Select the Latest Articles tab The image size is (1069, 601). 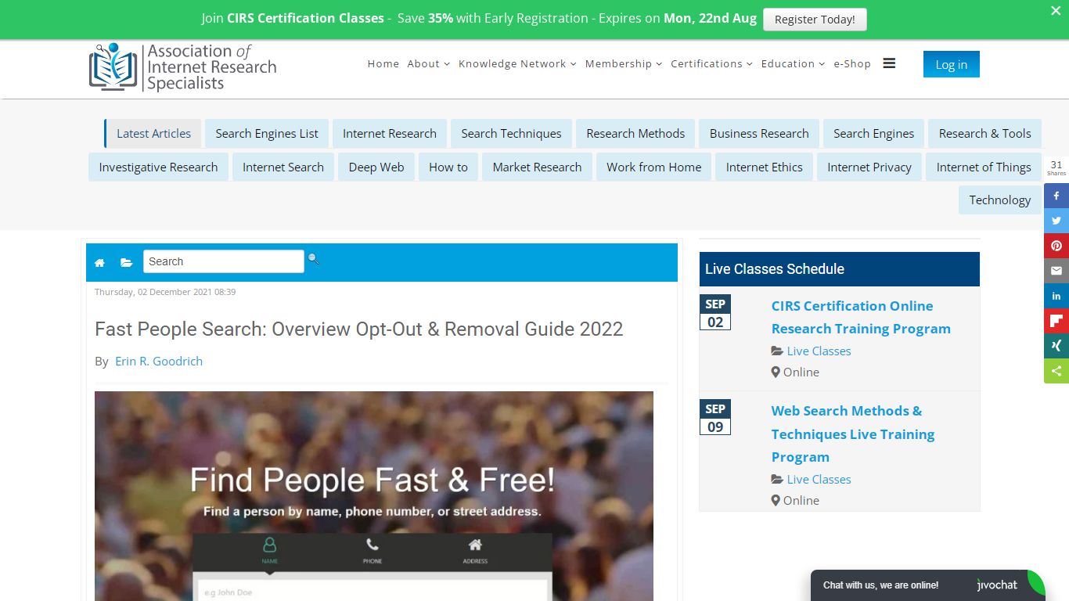pyautogui.click(x=153, y=133)
